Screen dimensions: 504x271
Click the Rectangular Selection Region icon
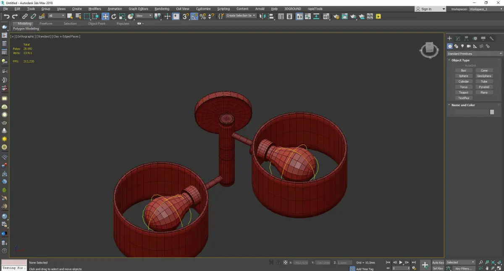(x=87, y=16)
